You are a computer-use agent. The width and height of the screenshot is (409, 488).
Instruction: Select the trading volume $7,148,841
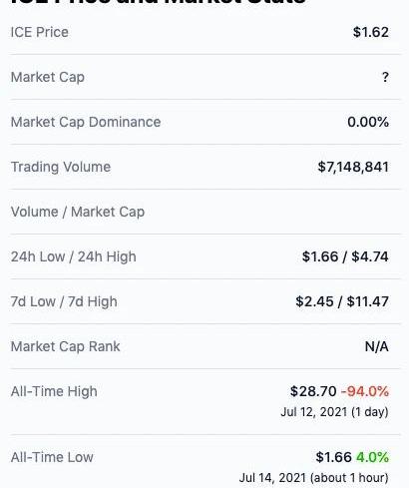click(353, 167)
